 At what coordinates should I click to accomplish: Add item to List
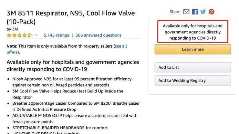point(193,67)
